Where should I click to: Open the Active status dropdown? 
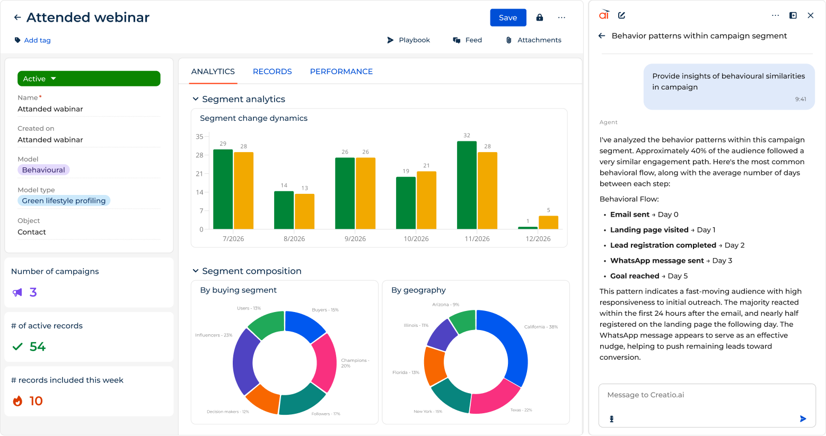coord(89,78)
